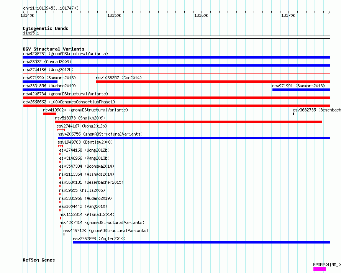Select the nsv3331856 (Audano2019) label
The image size is (341, 273).
pyautogui.click(x=49, y=86)
